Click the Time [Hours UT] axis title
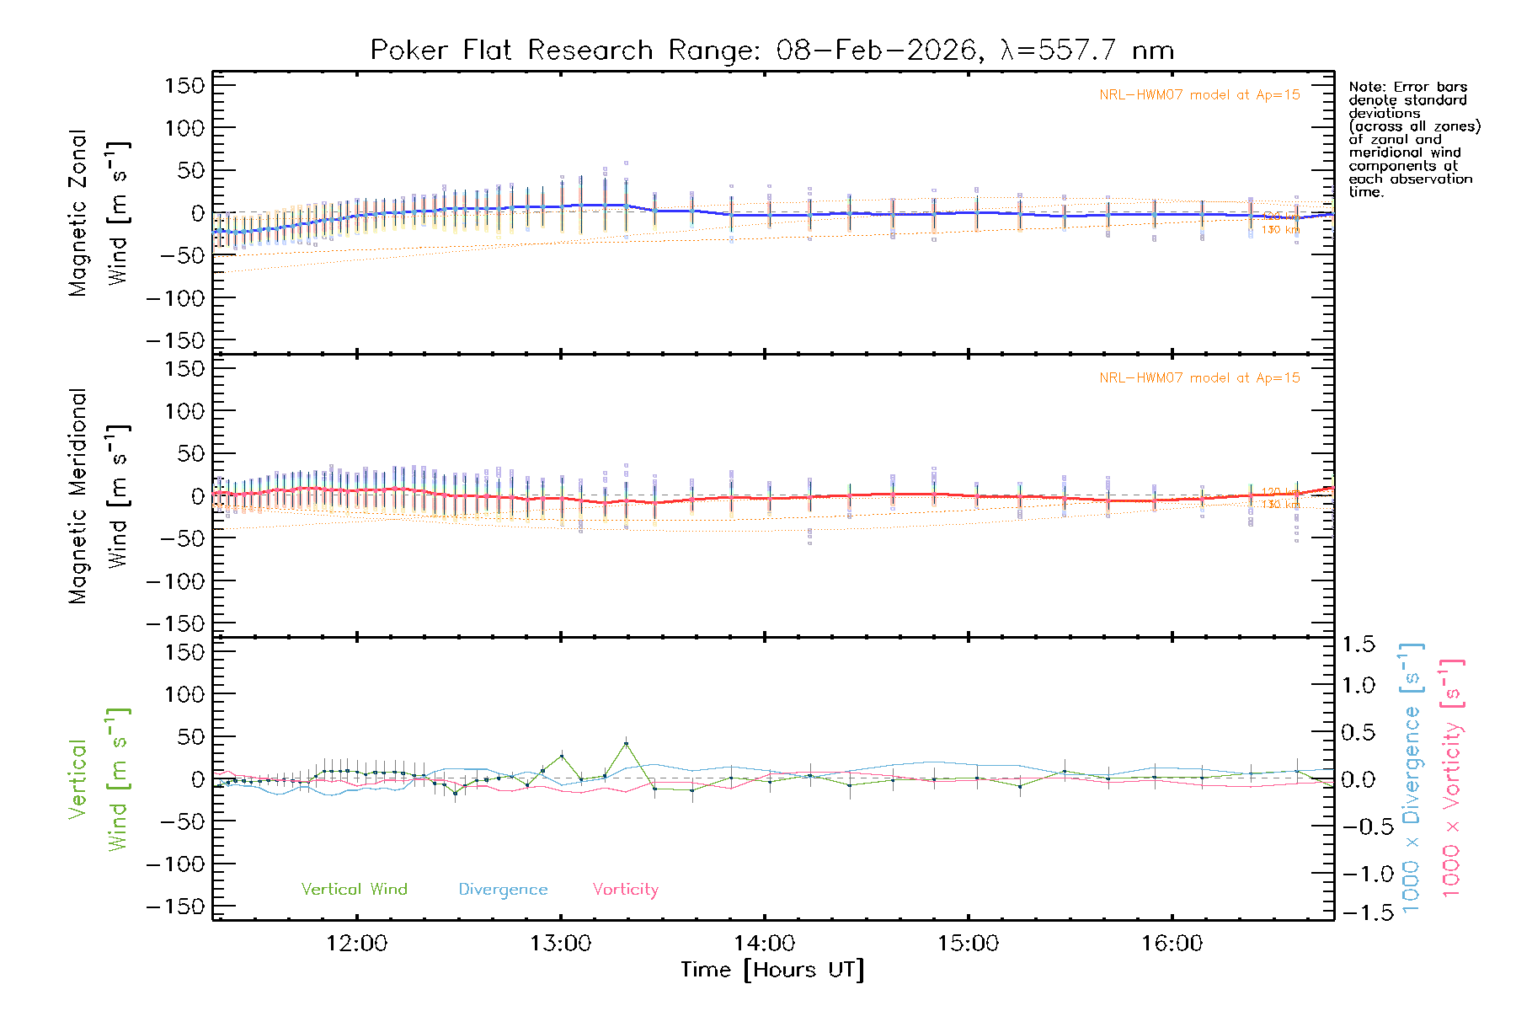 point(772,970)
